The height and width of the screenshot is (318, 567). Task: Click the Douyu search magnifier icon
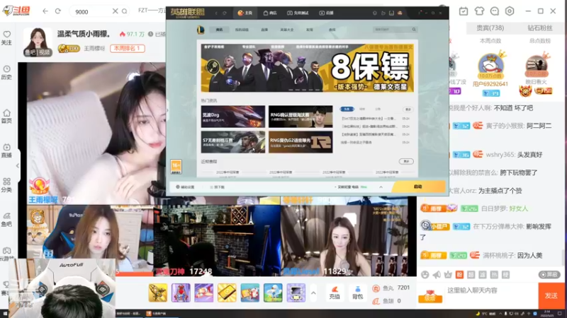(x=125, y=11)
